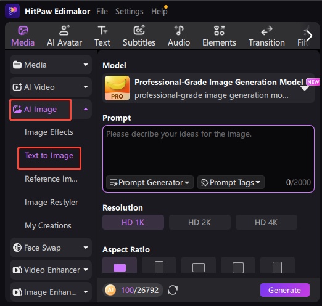Expand the AI Video sidebar section

coord(51,87)
